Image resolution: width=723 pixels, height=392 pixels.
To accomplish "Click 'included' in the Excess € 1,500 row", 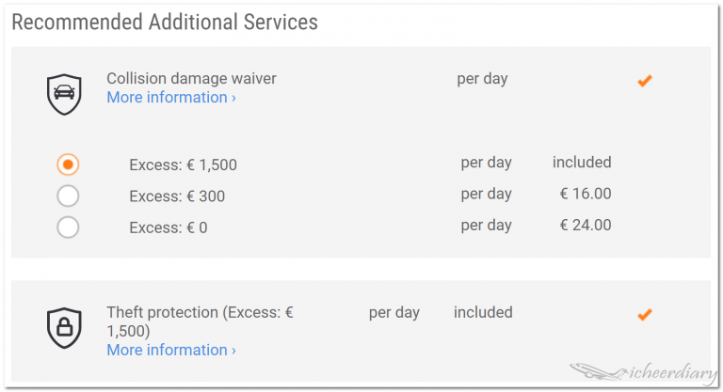I will [582, 162].
